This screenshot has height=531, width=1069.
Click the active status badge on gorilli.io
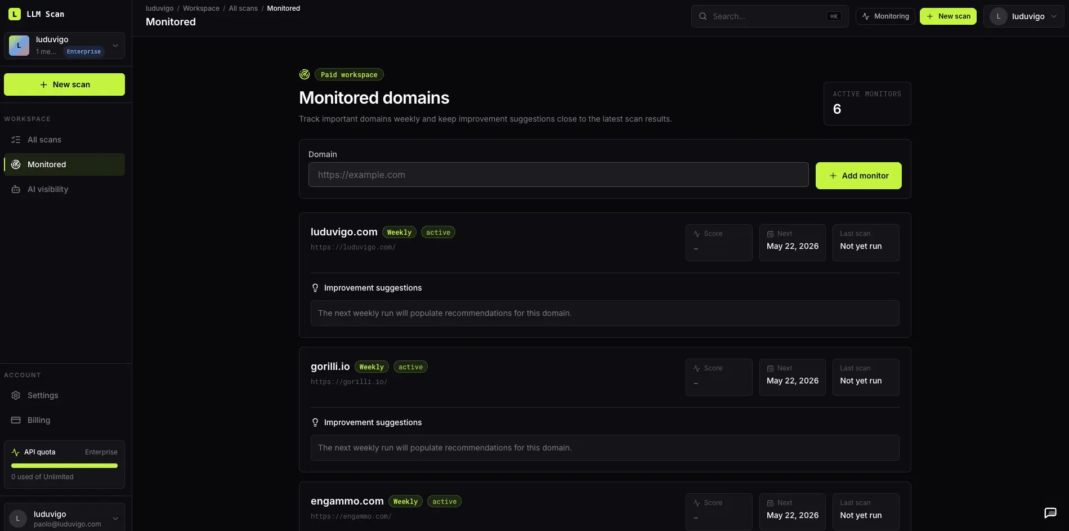pos(410,367)
